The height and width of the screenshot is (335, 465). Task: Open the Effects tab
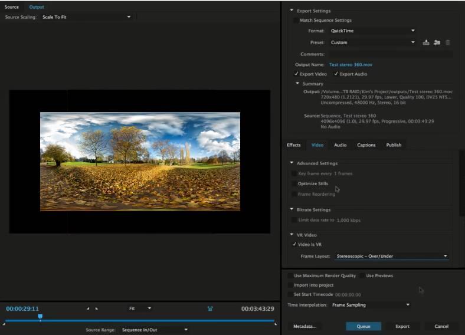tap(294, 145)
